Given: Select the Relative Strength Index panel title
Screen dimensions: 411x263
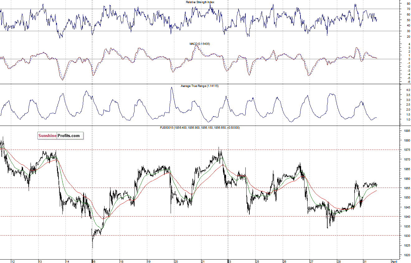Looking at the screenshot, I should tap(200, 2).
